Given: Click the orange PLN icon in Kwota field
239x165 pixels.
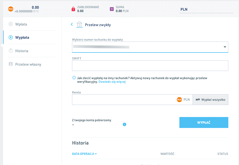Looking at the screenshot, I should (x=179, y=100).
